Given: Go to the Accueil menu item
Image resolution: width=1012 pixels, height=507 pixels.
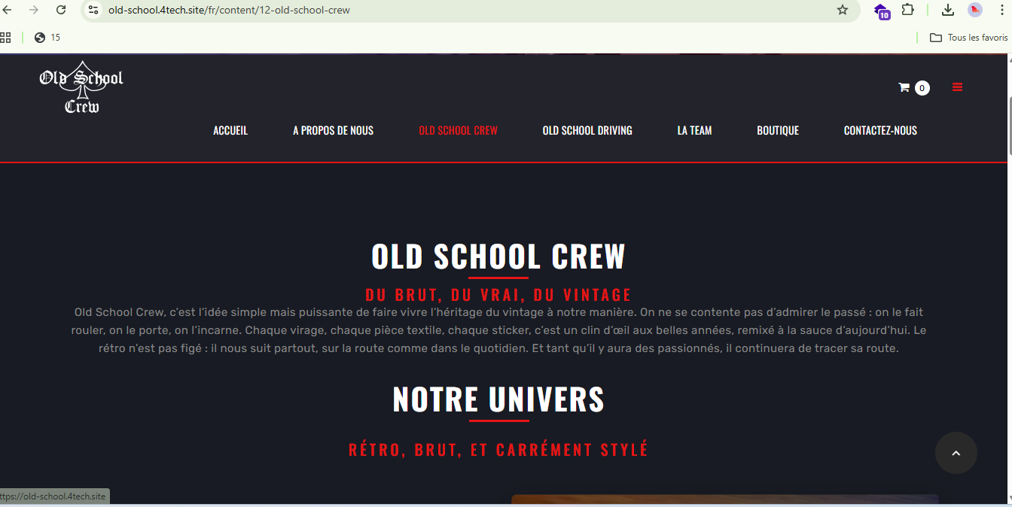Looking at the screenshot, I should point(230,131).
